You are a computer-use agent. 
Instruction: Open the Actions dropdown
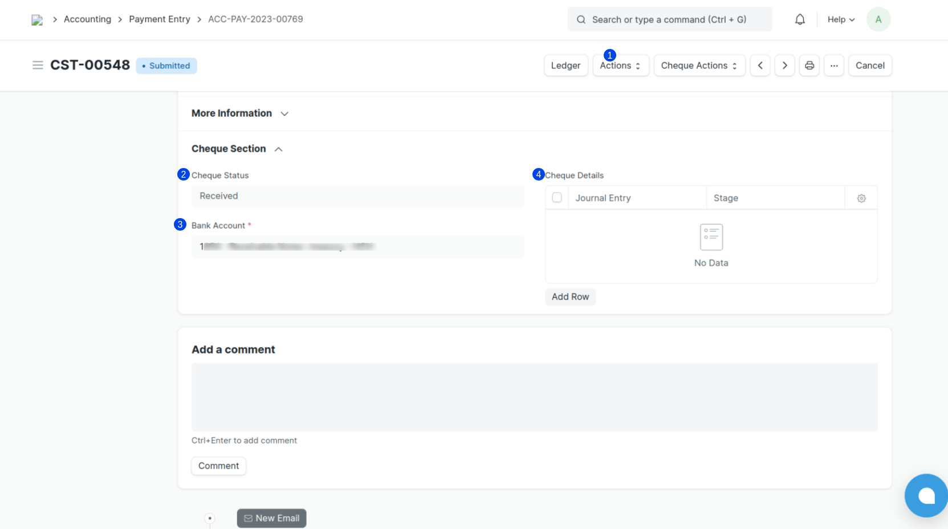click(x=620, y=65)
